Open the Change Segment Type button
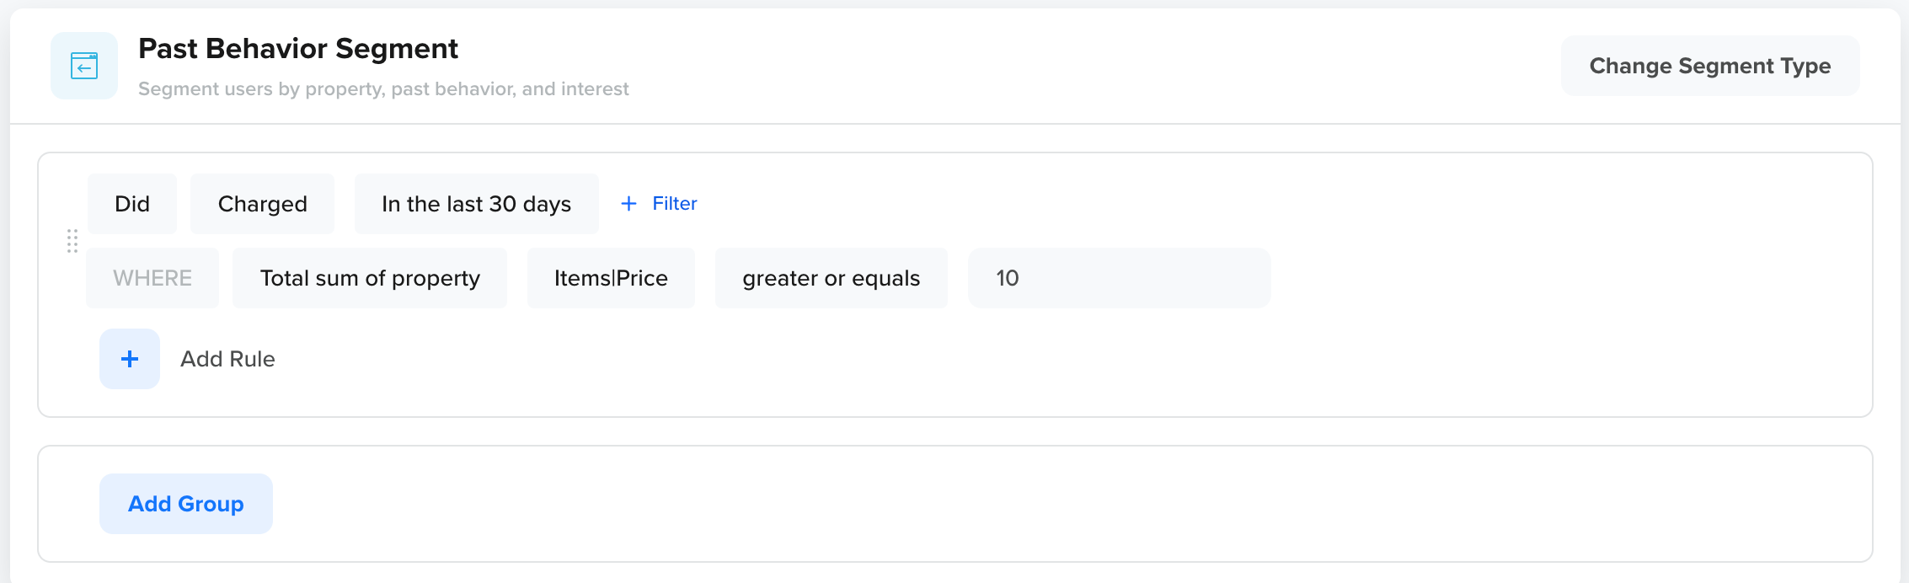This screenshot has height=583, width=1909. 1710,66
